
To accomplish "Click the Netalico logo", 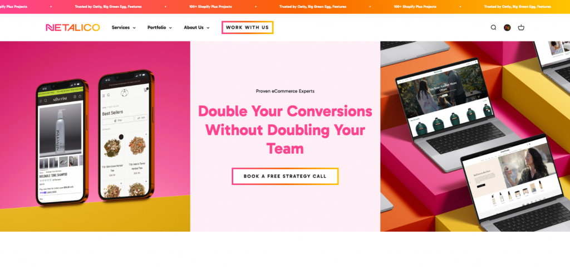I will coord(73,28).
